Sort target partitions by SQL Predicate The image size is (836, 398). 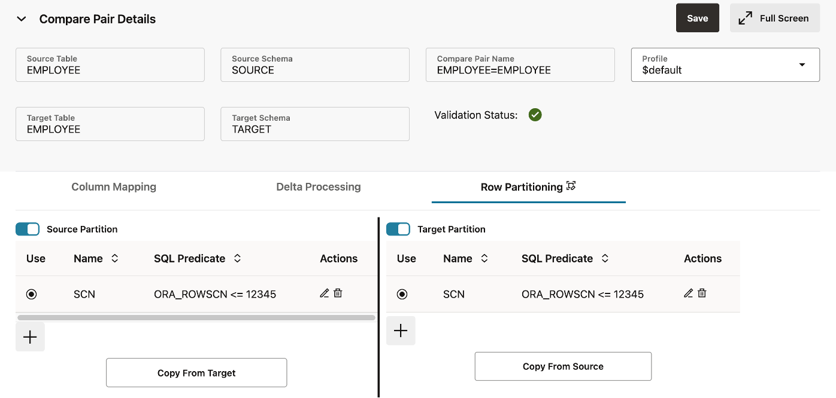pyautogui.click(x=605, y=259)
